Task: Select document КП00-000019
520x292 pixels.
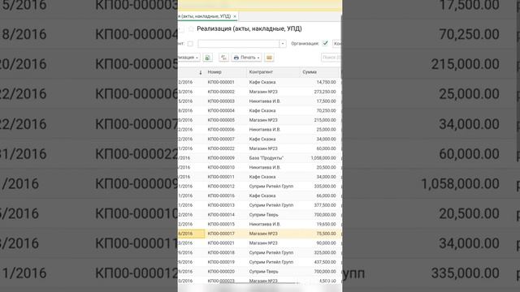Action: (221, 262)
